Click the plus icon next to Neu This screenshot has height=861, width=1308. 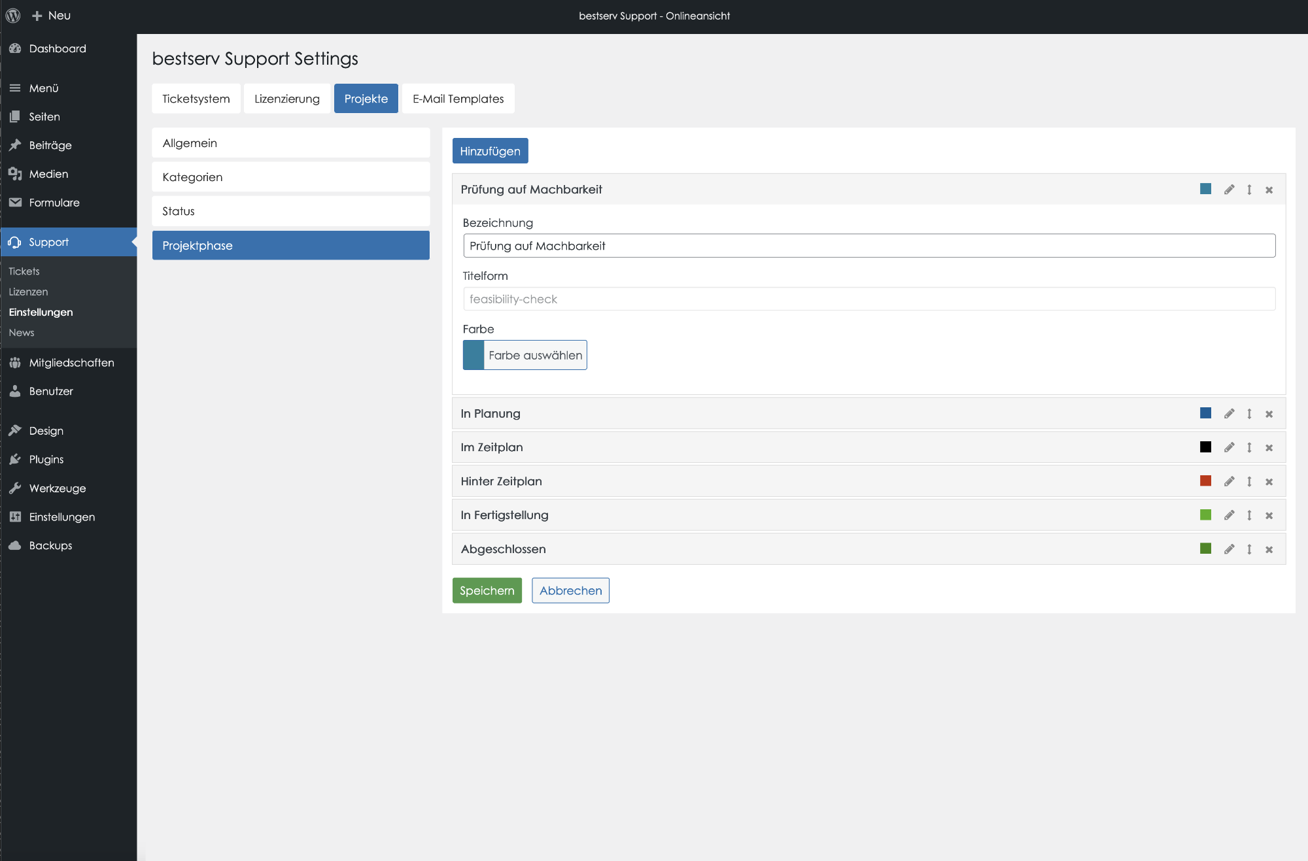point(37,16)
